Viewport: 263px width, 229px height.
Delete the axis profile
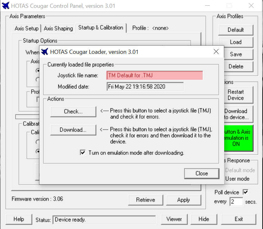pos(238,66)
